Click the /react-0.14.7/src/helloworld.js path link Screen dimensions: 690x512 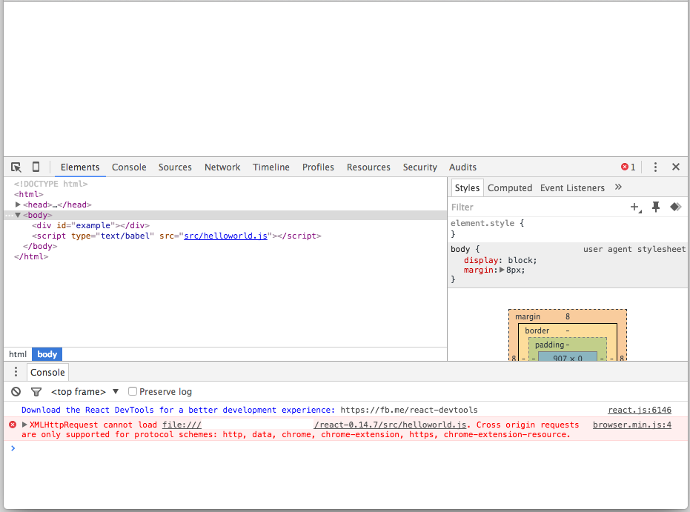(390, 425)
